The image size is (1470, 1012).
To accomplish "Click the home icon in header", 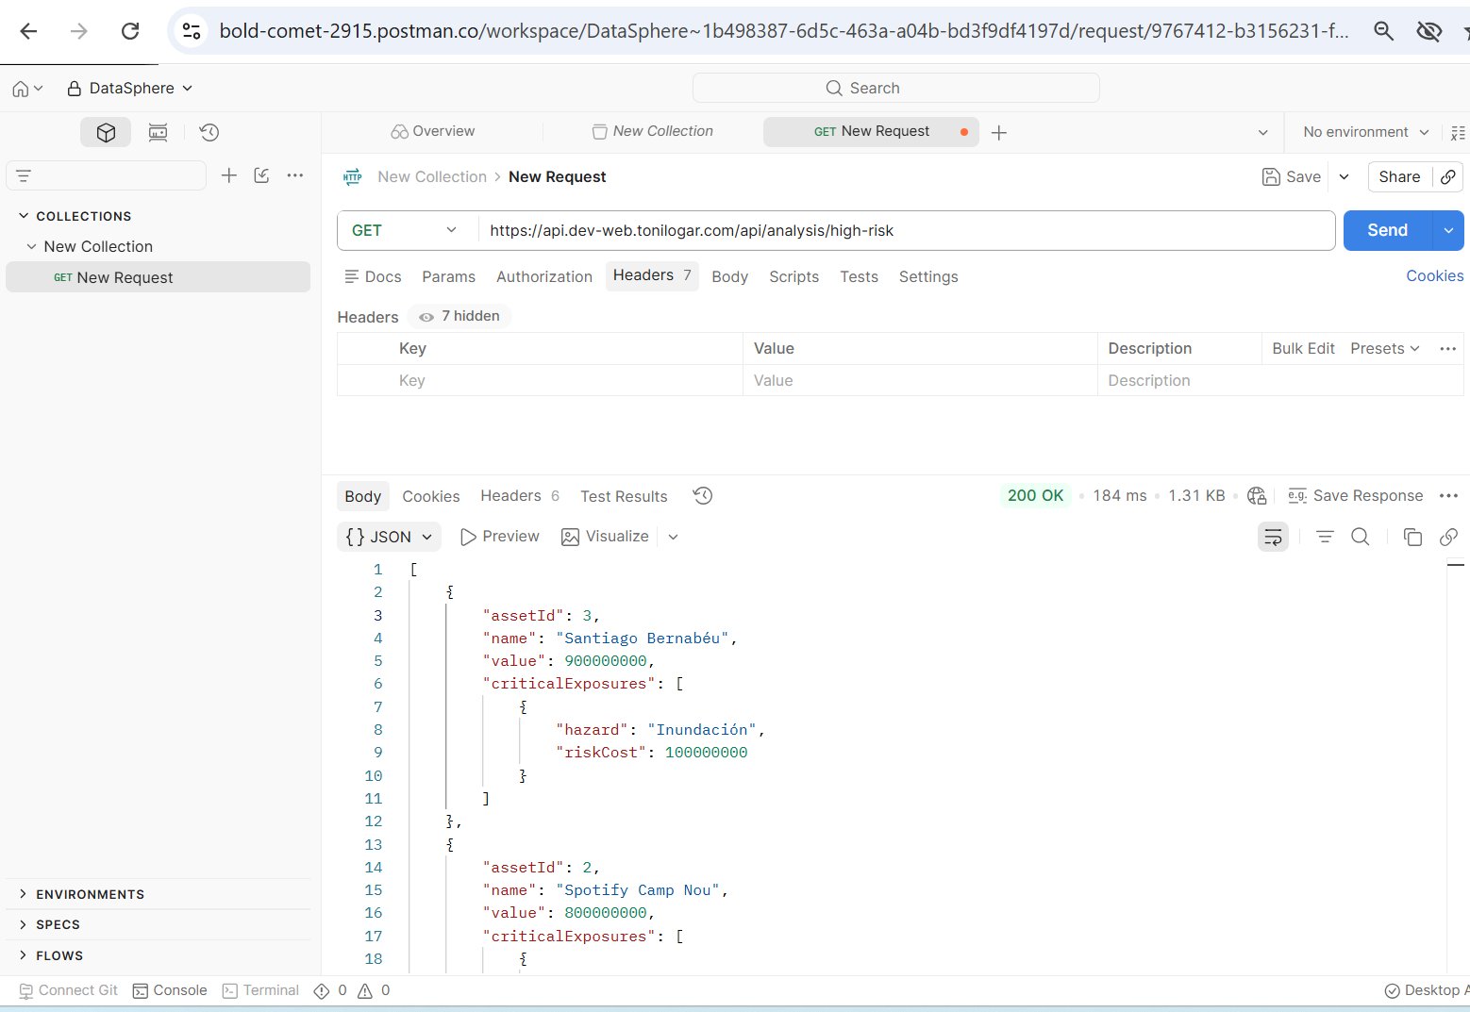I will pyautogui.click(x=20, y=89).
